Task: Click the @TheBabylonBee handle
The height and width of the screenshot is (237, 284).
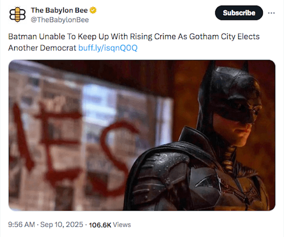Action: [x=59, y=20]
